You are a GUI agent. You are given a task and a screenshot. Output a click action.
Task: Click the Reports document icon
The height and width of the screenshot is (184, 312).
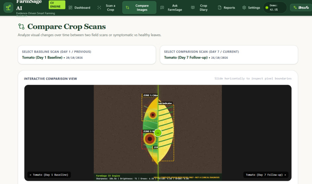click(x=219, y=8)
